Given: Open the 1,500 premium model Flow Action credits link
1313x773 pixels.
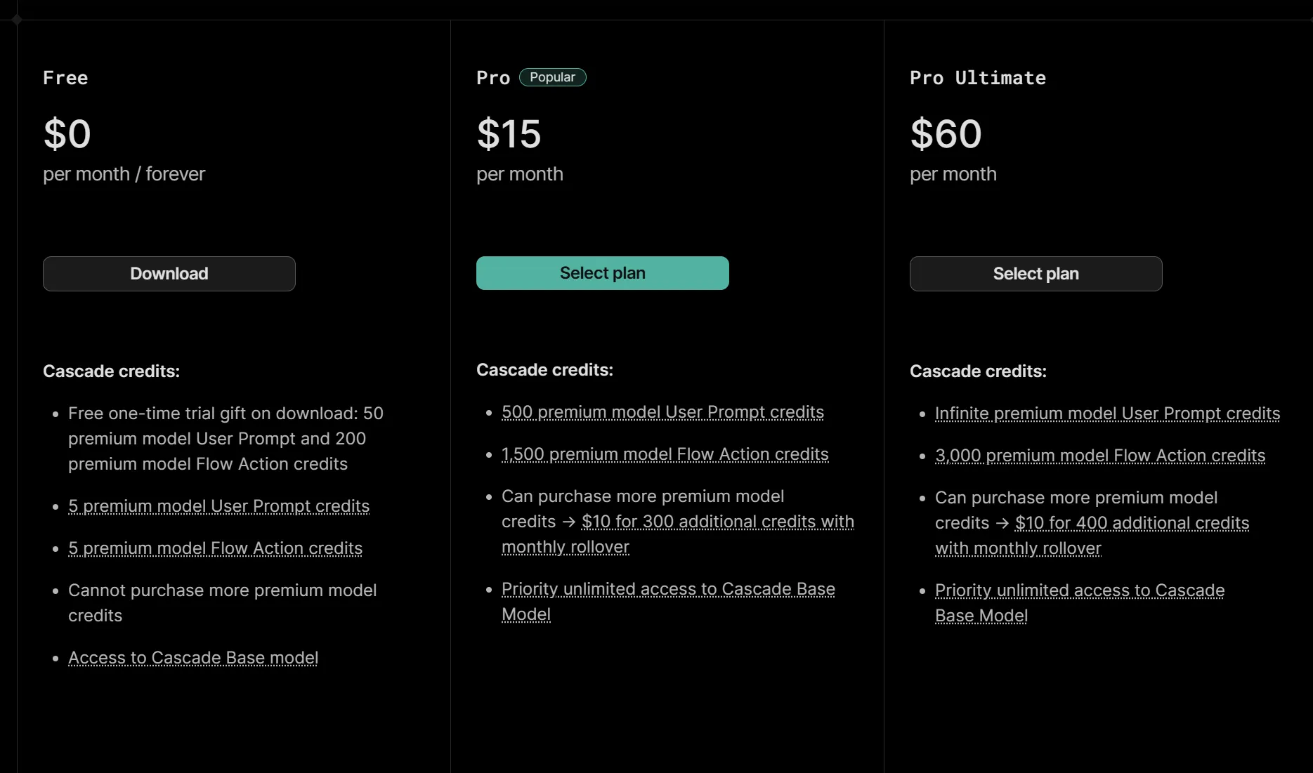Looking at the screenshot, I should pos(665,454).
